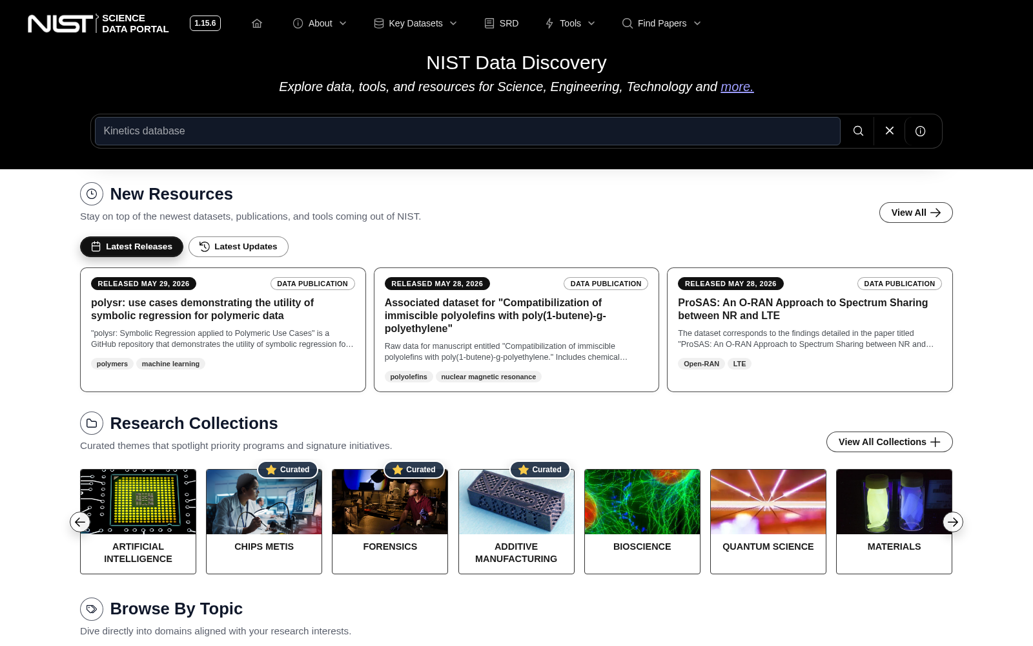Viewport: 1033px width, 646px height.
Task: Expand the Key Datasets menu
Action: [415, 23]
